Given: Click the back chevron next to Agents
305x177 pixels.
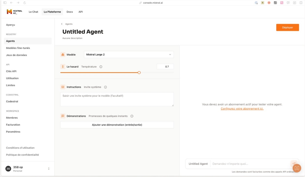Looking at the screenshot, I should point(61,24).
